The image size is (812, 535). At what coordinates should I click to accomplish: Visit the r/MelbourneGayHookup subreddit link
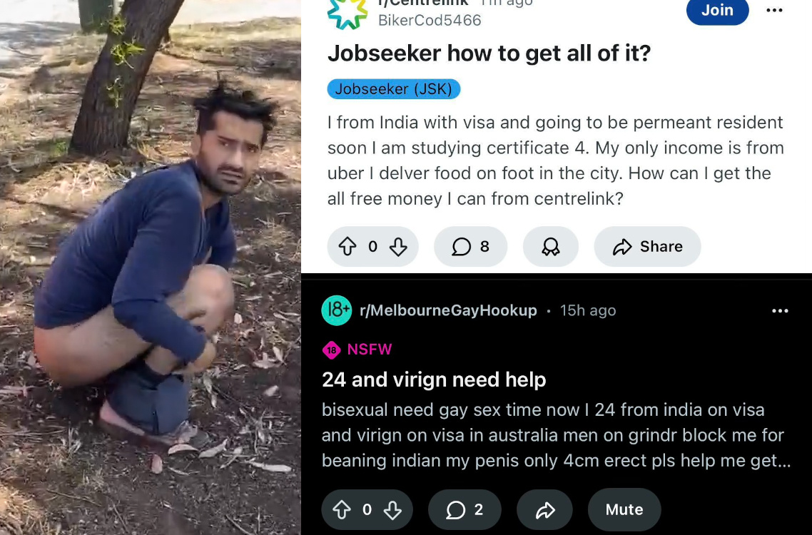point(448,310)
